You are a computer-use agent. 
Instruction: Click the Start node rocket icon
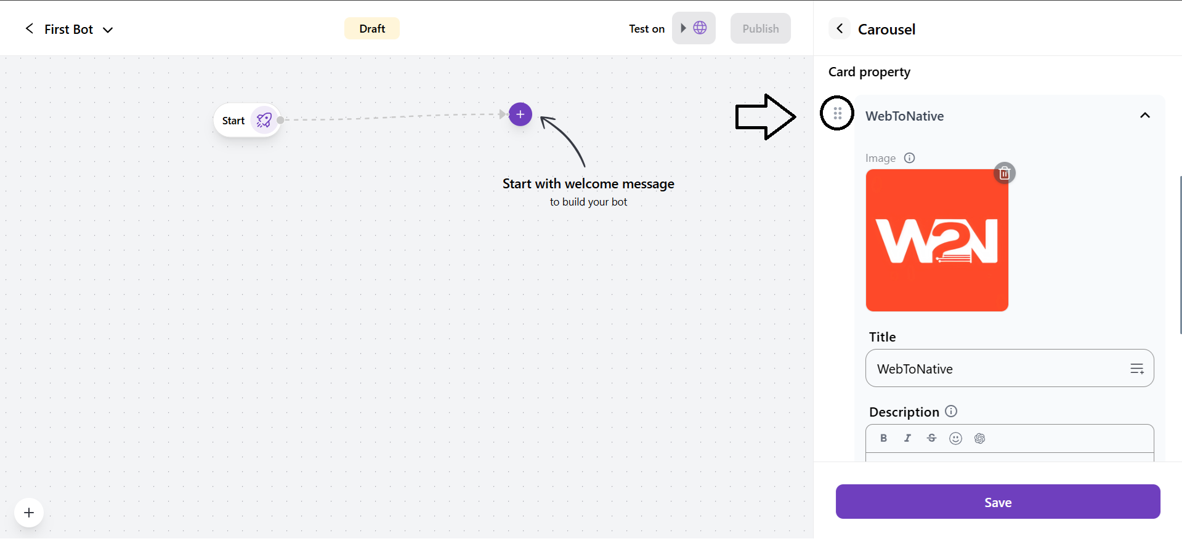pyautogui.click(x=264, y=120)
